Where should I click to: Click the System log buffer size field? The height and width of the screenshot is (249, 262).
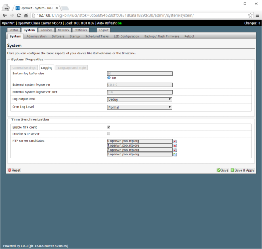pos(140,74)
